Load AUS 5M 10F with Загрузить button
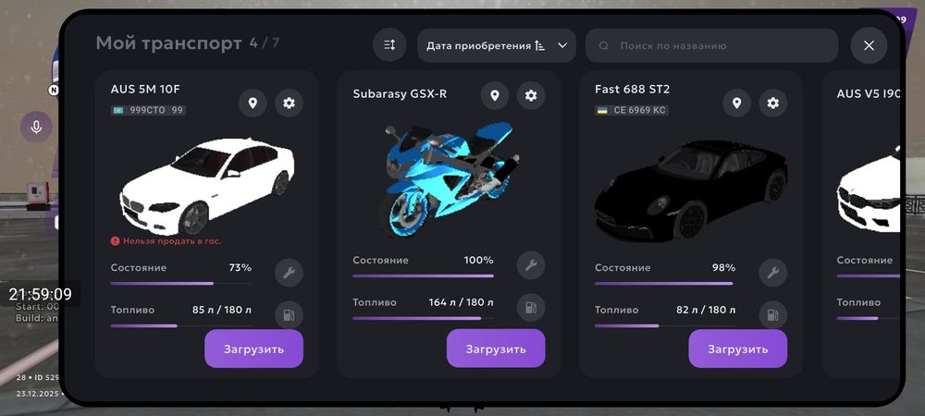Viewport: 925px width, 416px height. [x=253, y=349]
